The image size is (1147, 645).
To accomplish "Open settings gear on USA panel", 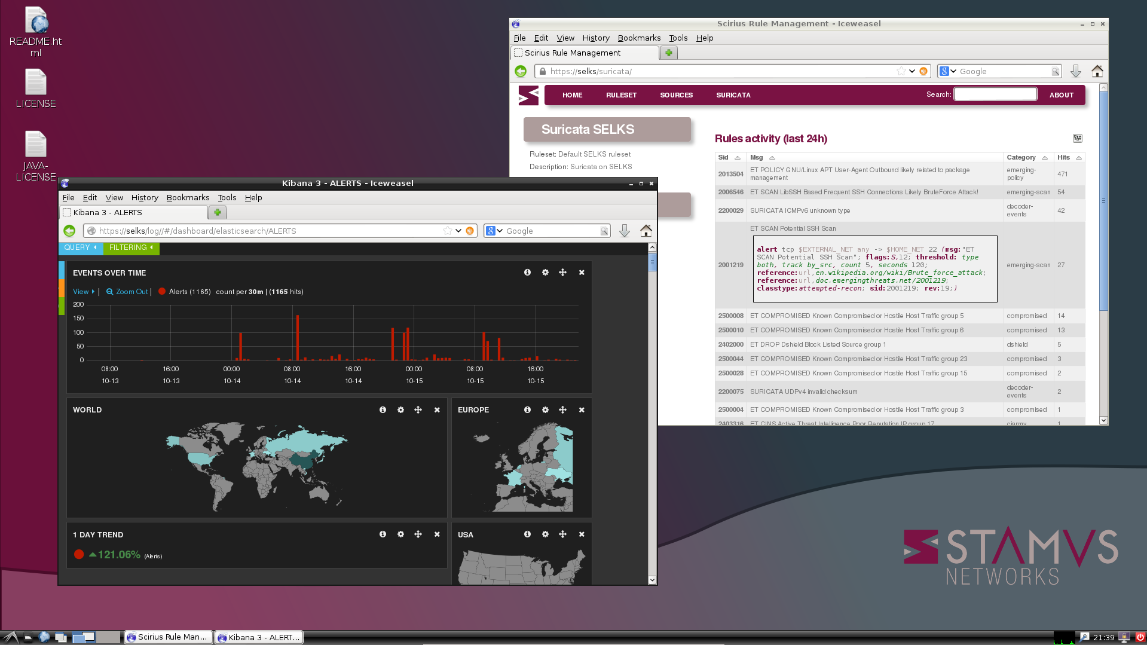I will coord(545,534).
